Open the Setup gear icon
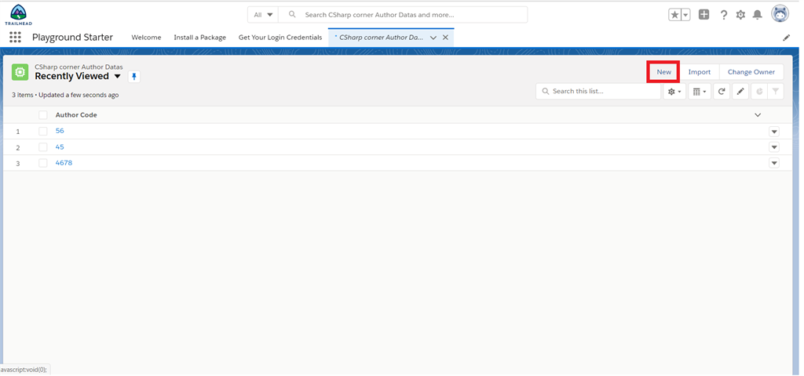804x376 pixels. click(x=740, y=15)
